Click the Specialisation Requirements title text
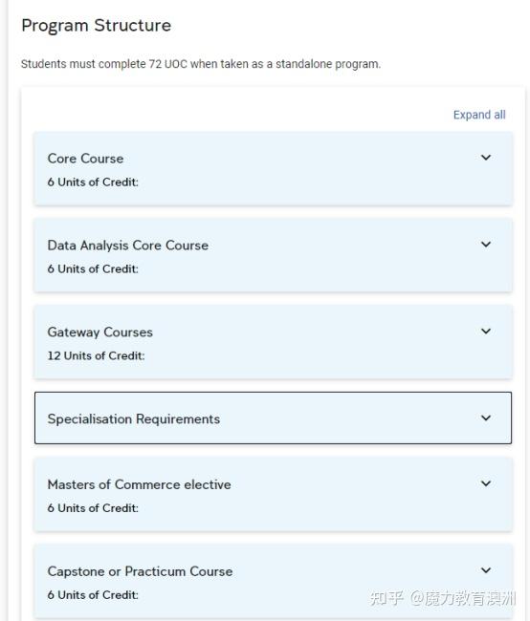 (x=134, y=419)
